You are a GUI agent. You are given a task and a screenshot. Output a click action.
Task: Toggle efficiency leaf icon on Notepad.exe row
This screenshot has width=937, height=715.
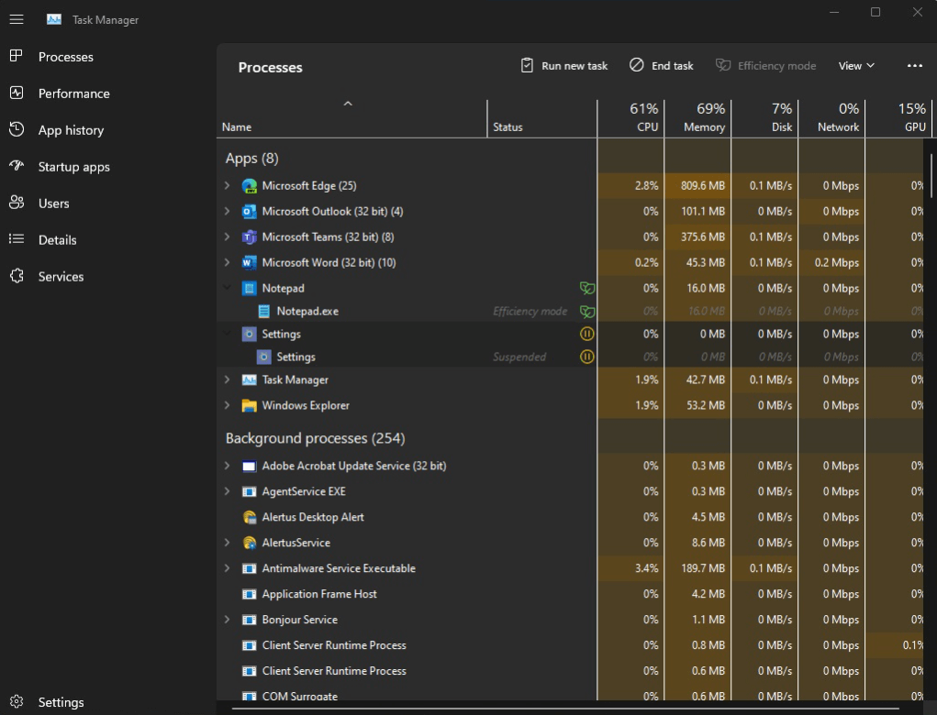click(586, 311)
